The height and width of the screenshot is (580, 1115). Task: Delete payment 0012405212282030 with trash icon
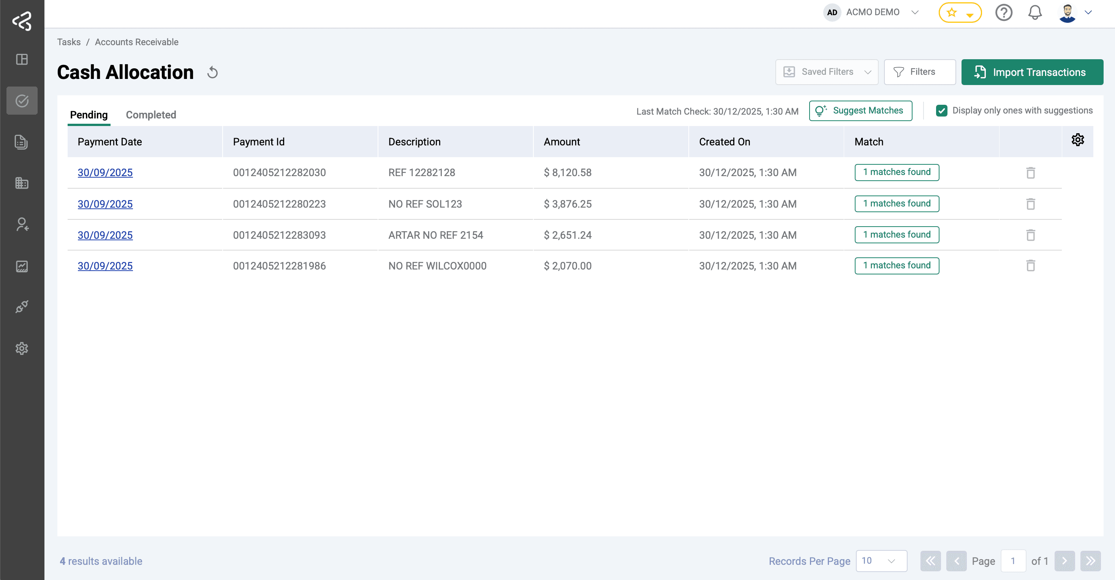click(1031, 173)
